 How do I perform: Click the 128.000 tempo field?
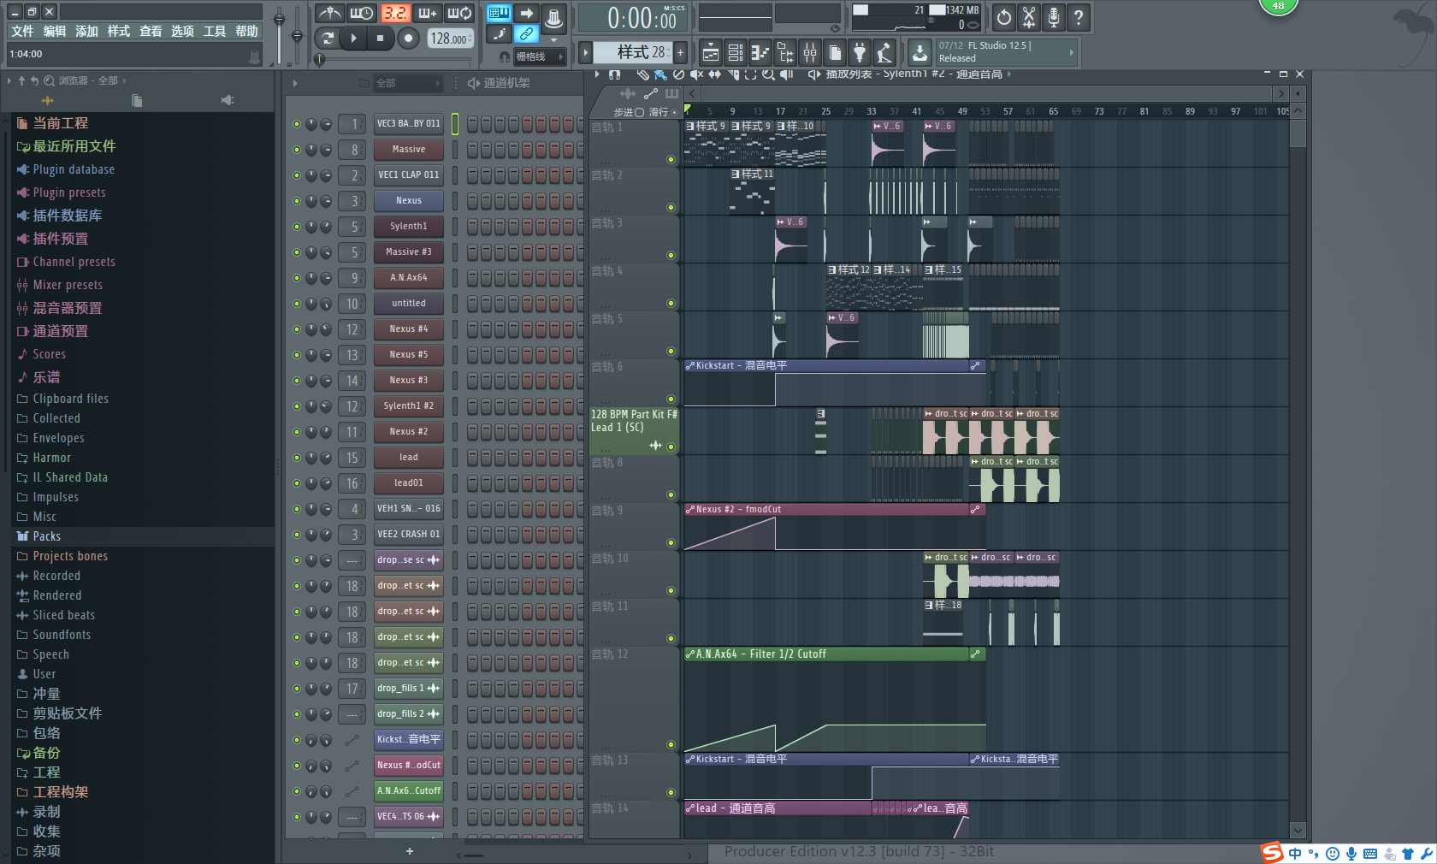(450, 38)
